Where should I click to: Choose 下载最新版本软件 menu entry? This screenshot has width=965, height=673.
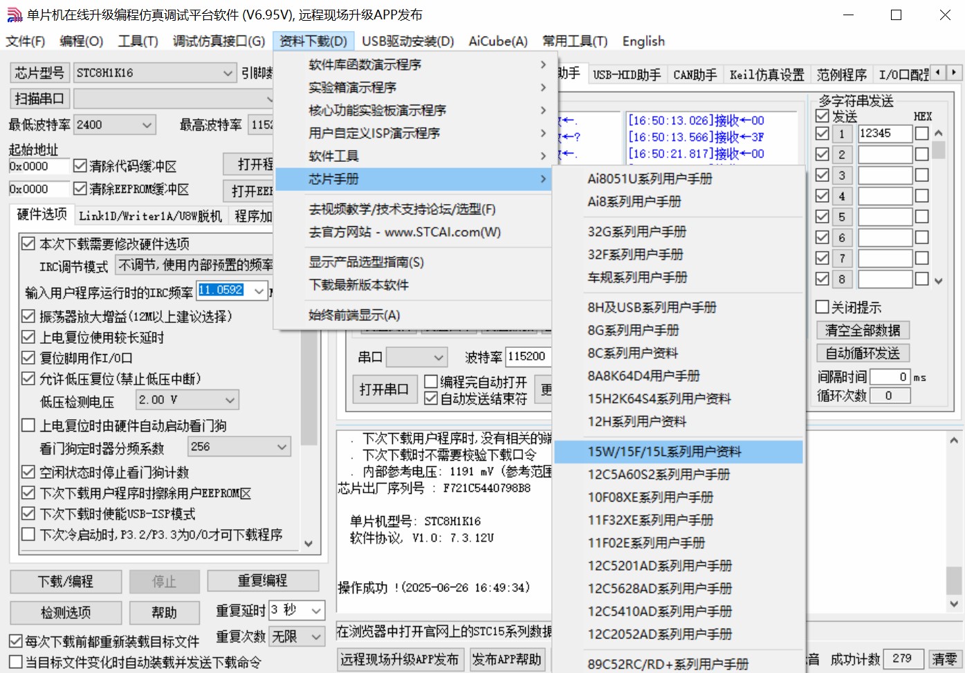pyautogui.click(x=412, y=285)
